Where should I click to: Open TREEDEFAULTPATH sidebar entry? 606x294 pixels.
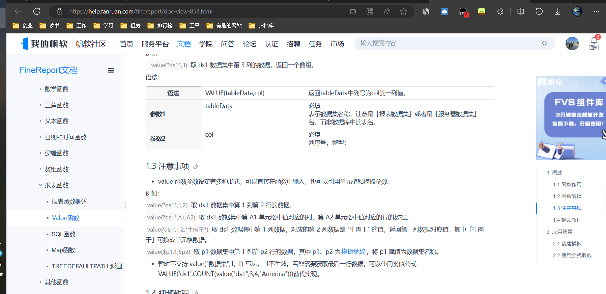pos(88,266)
